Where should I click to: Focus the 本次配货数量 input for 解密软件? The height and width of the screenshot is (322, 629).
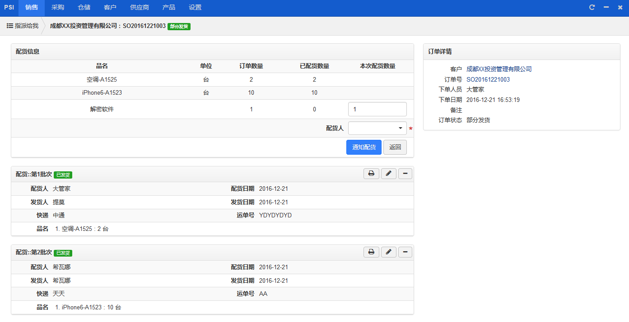(377, 109)
